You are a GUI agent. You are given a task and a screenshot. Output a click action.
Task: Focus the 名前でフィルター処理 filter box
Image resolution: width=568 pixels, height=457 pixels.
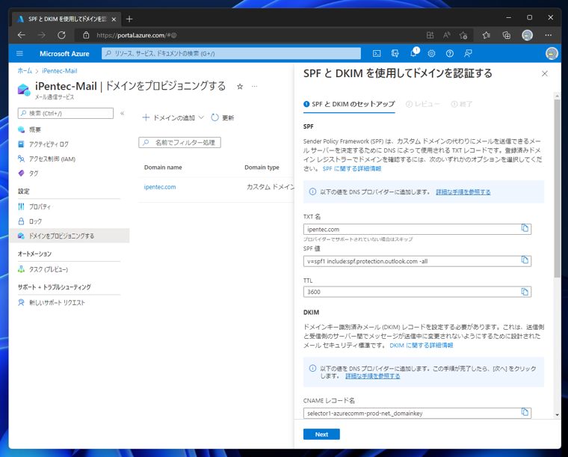click(179, 143)
